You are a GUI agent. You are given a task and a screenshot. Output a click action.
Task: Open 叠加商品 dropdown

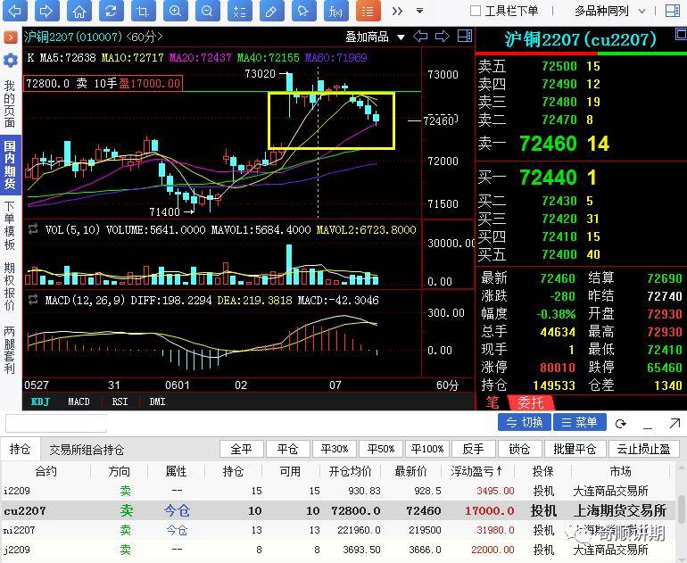click(x=375, y=37)
